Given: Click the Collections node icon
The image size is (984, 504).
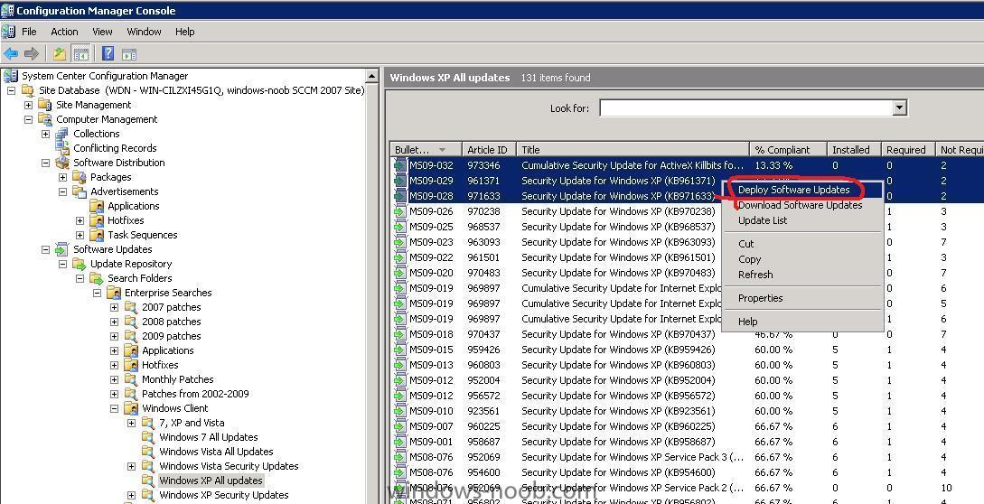Looking at the screenshot, I should point(61,134).
